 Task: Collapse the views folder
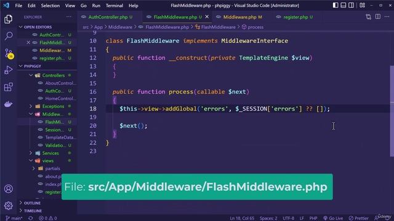click(x=48, y=161)
